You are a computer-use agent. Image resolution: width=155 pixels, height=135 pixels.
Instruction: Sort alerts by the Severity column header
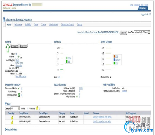pos(11,113)
